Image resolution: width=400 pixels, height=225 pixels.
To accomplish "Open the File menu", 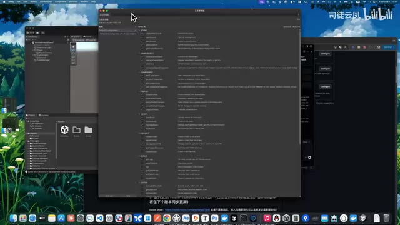I will (x=18, y=1).
